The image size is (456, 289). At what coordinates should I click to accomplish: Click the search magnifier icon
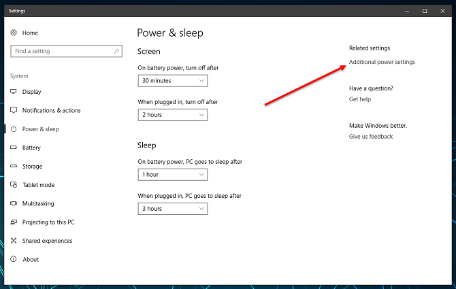click(x=117, y=51)
